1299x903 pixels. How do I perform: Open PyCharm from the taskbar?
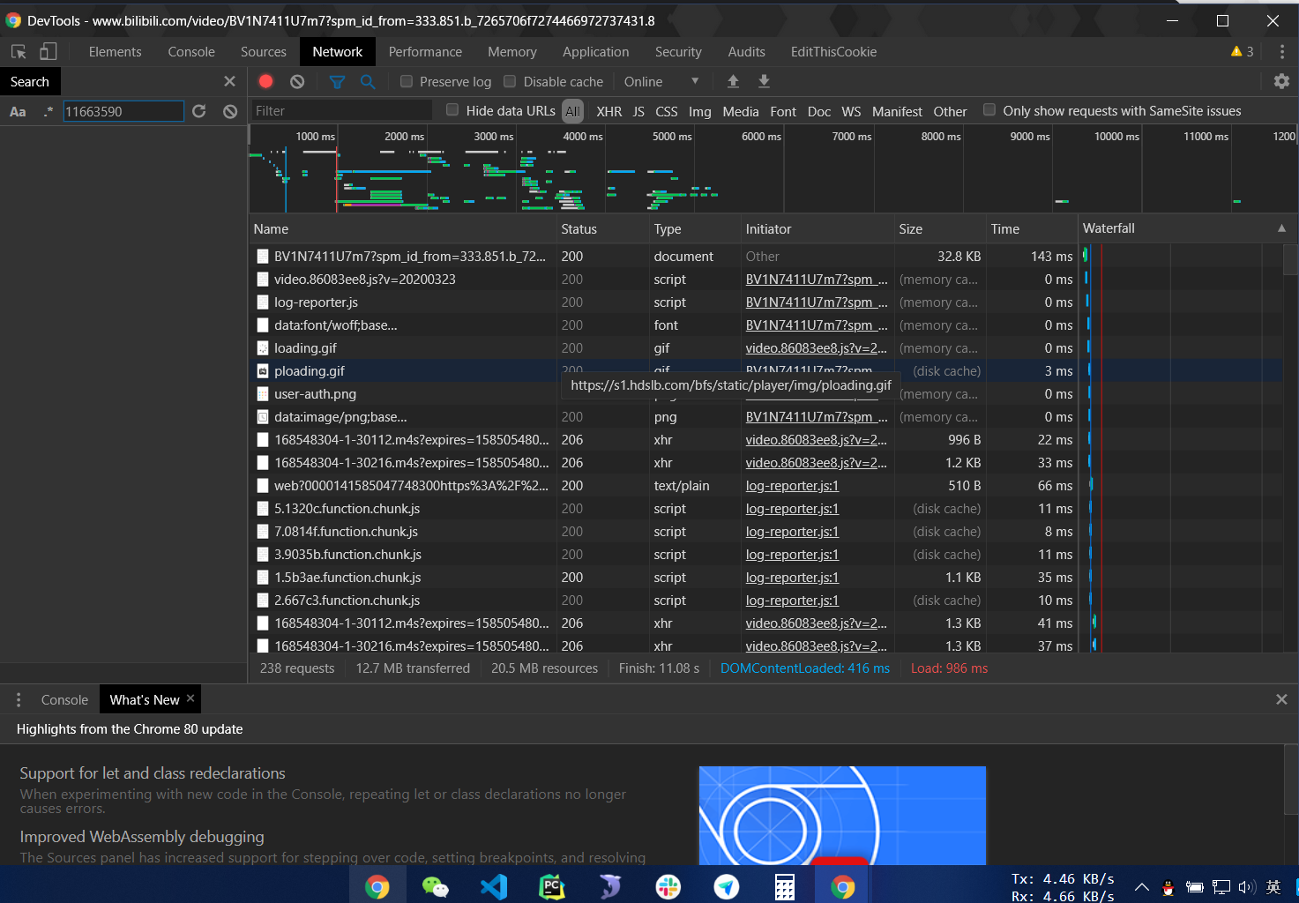click(552, 886)
